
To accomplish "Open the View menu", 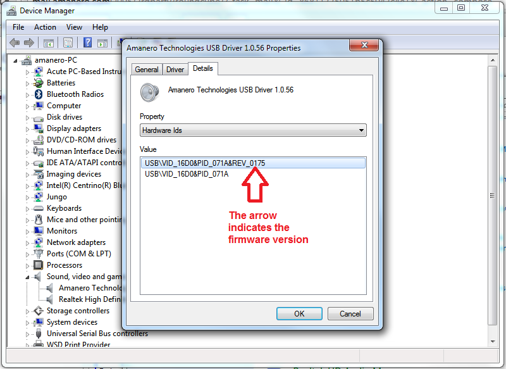I will tap(74, 27).
